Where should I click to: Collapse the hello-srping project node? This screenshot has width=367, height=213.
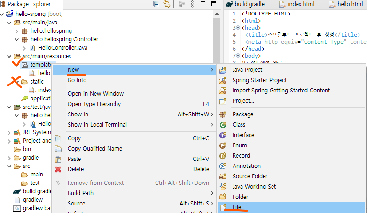click(x=2, y=14)
